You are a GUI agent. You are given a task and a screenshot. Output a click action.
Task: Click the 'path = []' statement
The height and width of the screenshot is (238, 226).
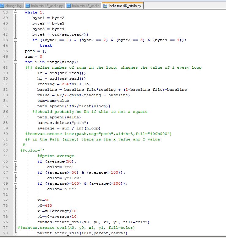pyautogui.click(x=36, y=51)
